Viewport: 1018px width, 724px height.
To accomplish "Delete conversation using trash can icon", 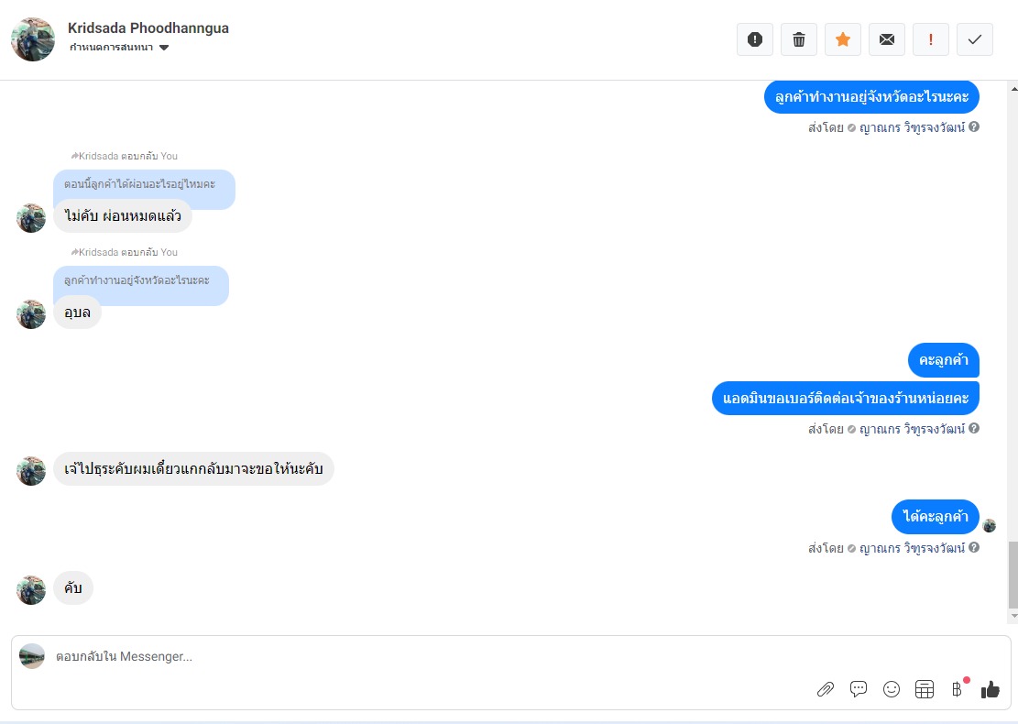I will click(799, 39).
